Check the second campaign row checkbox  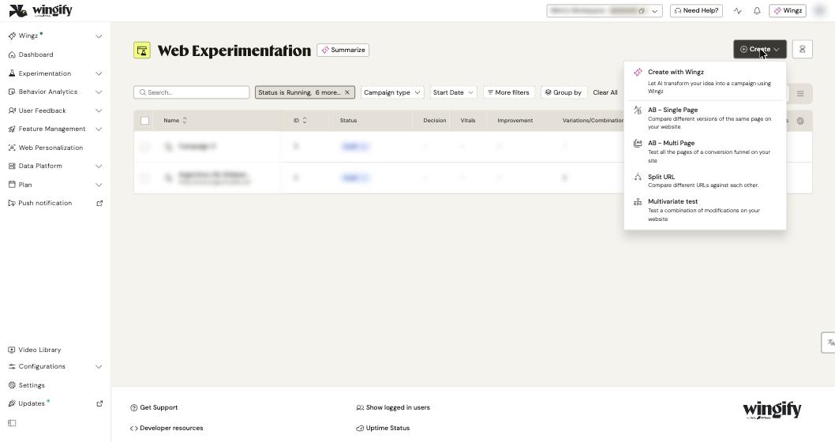pyautogui.click(x=145, y=178)
